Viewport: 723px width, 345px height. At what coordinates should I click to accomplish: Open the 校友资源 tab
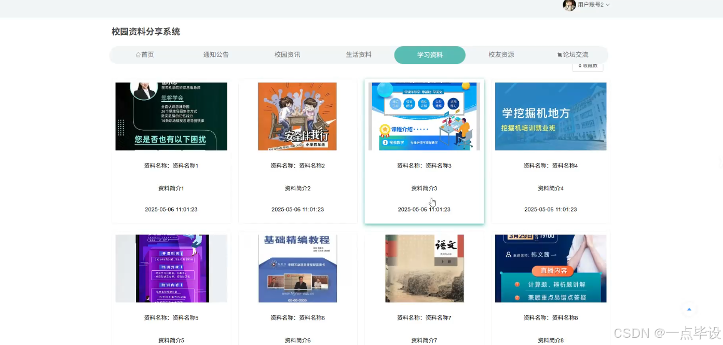point(501,54)
